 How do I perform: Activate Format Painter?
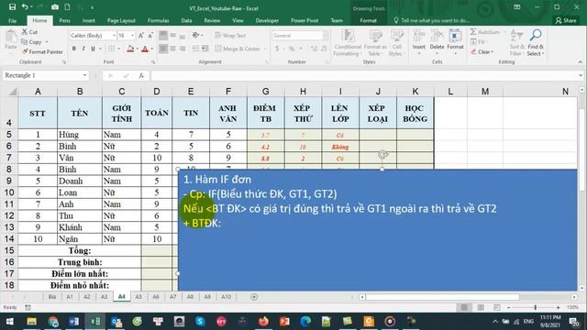pos(42,51)
